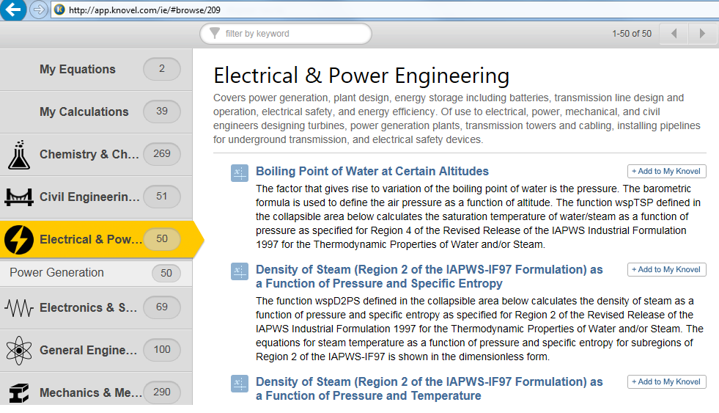Click the Mechanics count badge 290
This screenshot has width=719, height=413.
pyautogui.click(x=162, y=392)
